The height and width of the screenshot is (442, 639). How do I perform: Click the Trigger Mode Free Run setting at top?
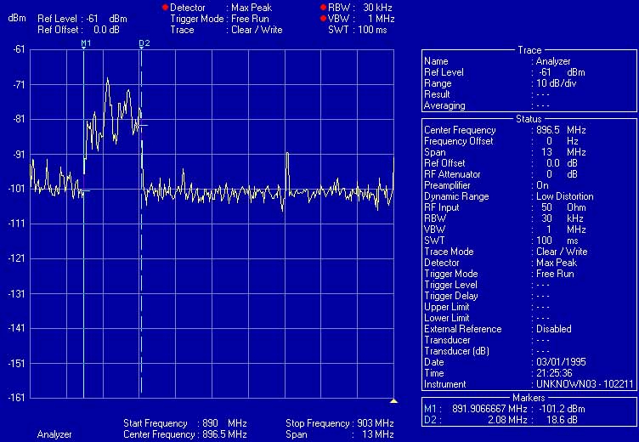[260, 18]
